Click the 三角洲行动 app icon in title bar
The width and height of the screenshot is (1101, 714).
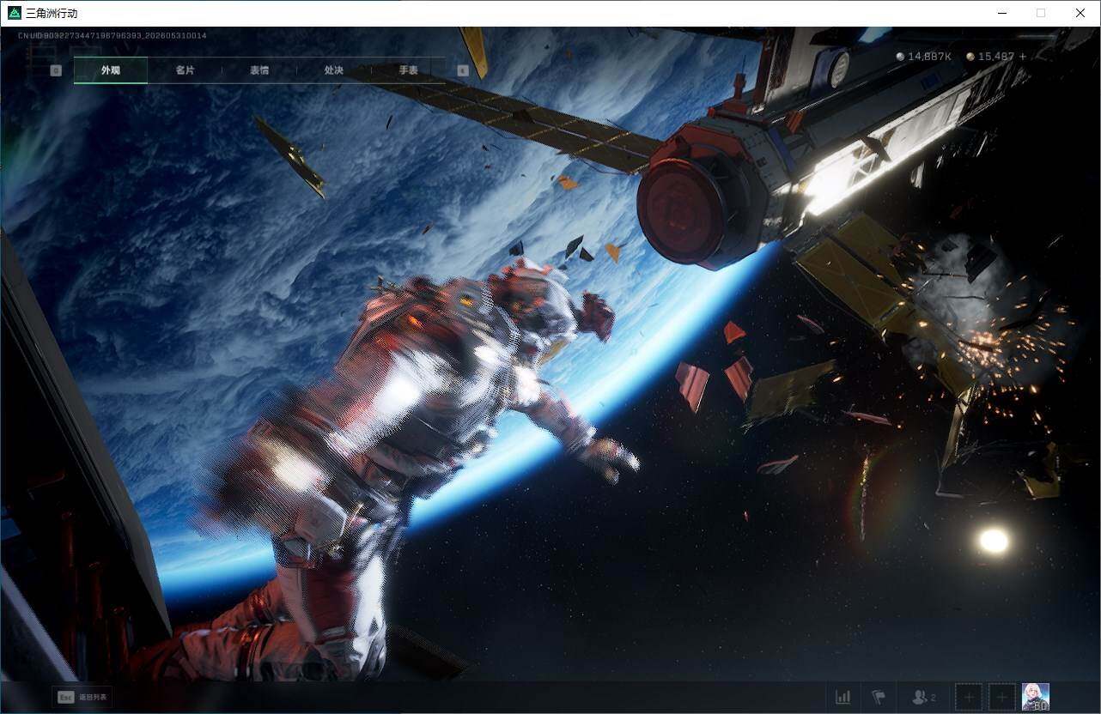(x=14, y=13)
